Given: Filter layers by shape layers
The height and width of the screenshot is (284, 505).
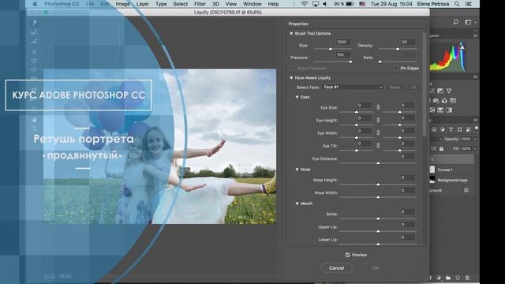Looking at the screenshot, I should [x=459, y=129].
